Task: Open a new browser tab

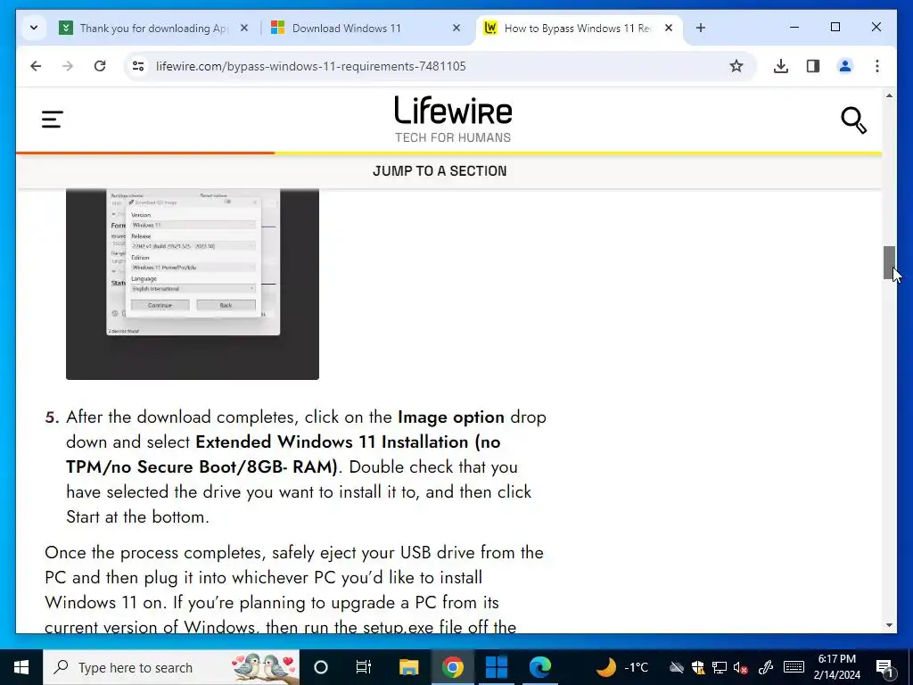Action: pos(701,28)
